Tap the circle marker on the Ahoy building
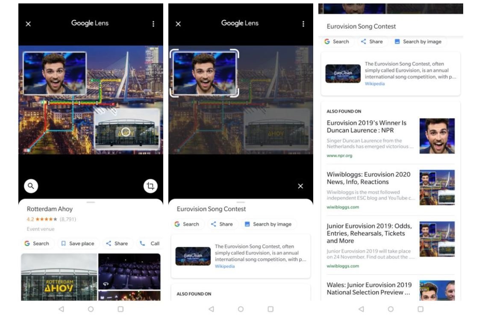Image resolution: width=482 pixels, height=318 pixels. pos(125,132)
